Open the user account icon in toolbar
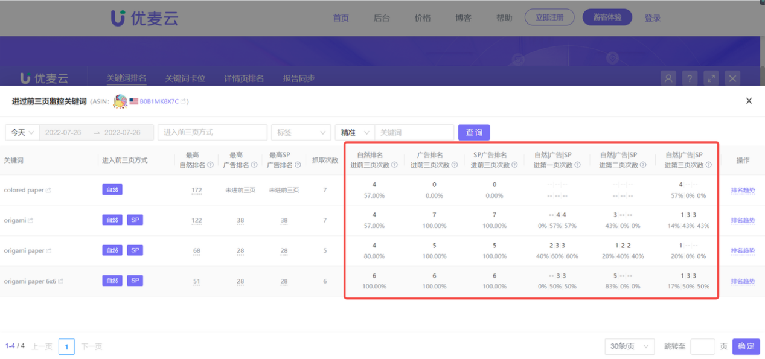The width and height of the screenshot is (765, 359). tap(668, 78)
